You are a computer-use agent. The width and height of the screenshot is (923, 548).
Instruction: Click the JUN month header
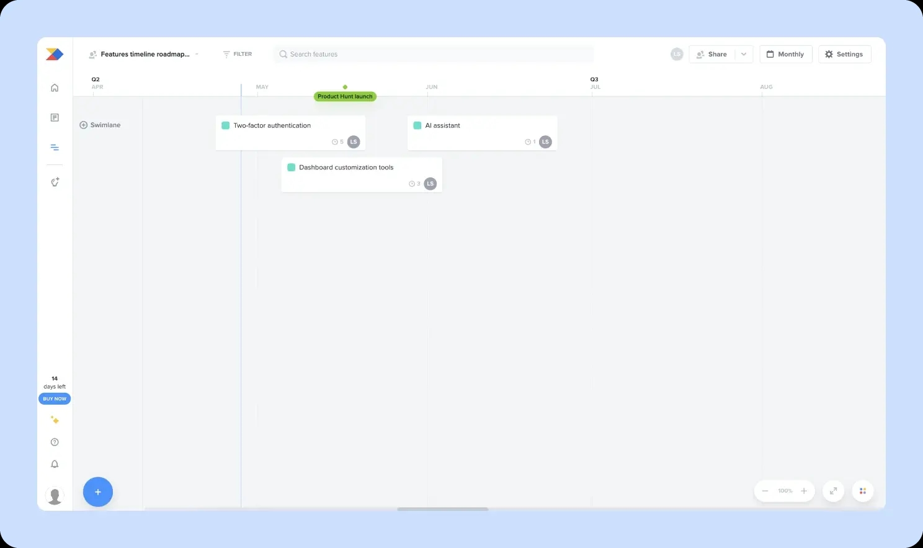tap(432, 87)
